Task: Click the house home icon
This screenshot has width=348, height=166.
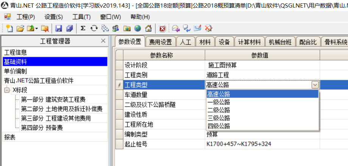Action: pos(148,28)
